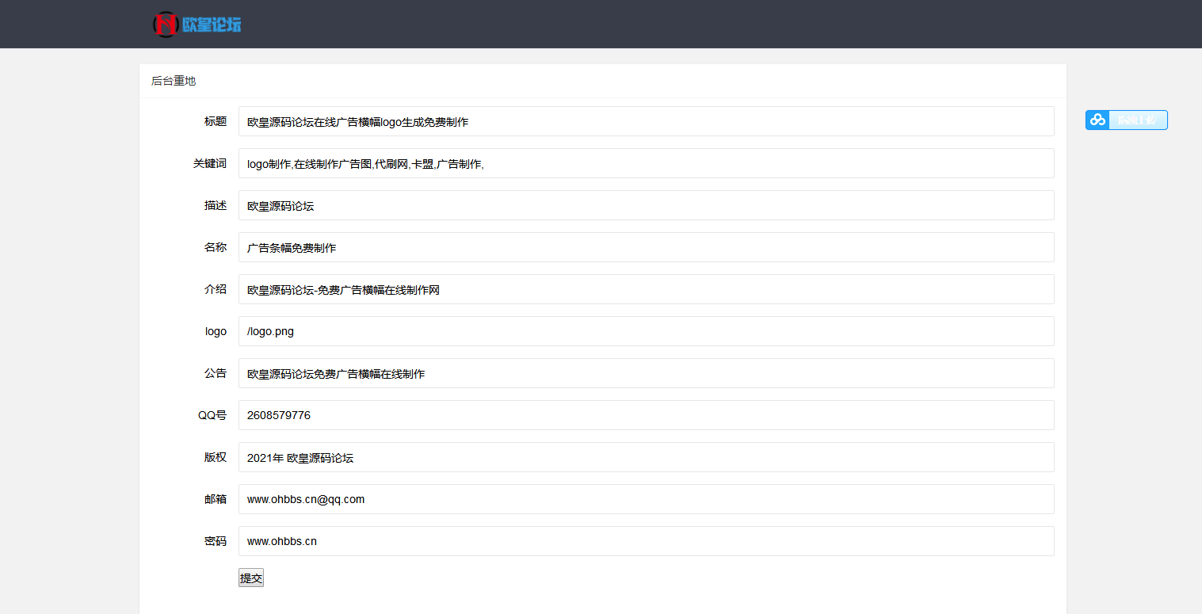This screenshot has height=614, width=1202.
Task: Focus the 关键词 keywords input field
Action: tap(646, 164)
